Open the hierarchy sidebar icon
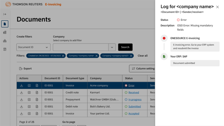This screenshot has width=224, height=126. point(5,41)
